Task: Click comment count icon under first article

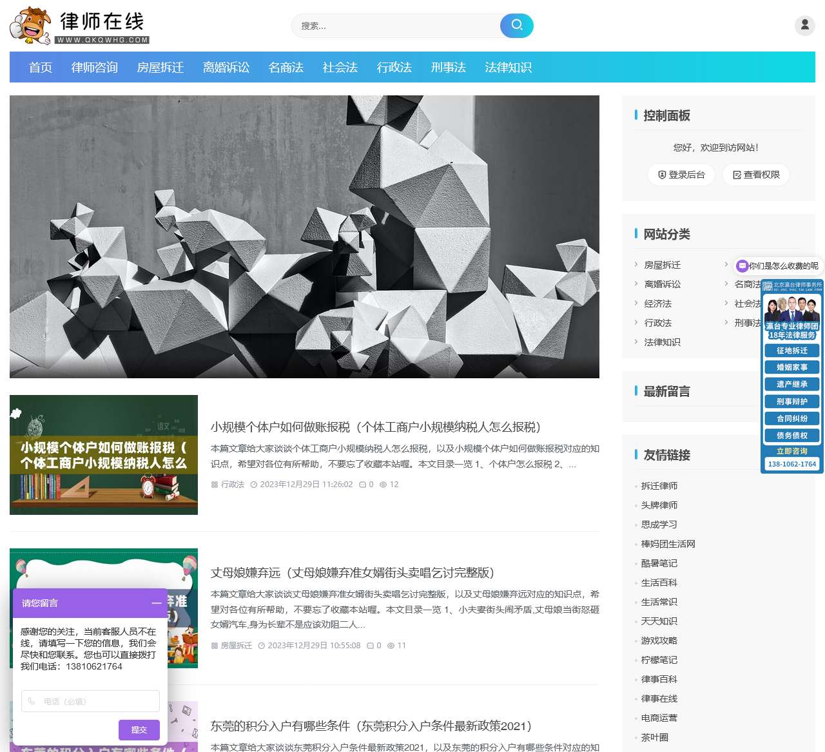Action: point(362,485)
